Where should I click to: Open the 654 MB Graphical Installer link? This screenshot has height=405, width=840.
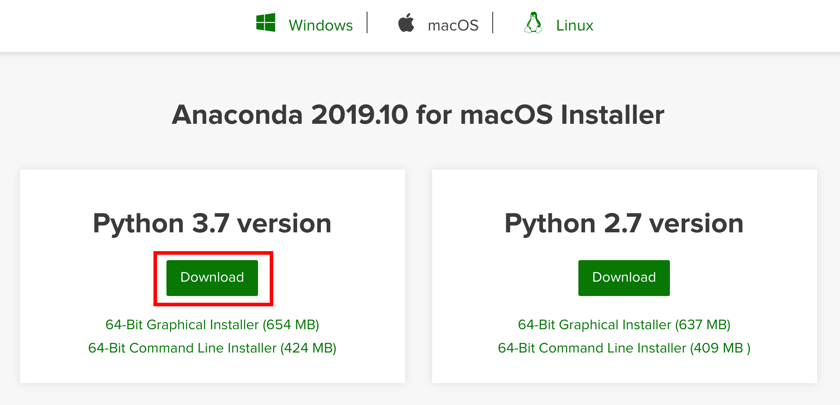tap(212, 324)
